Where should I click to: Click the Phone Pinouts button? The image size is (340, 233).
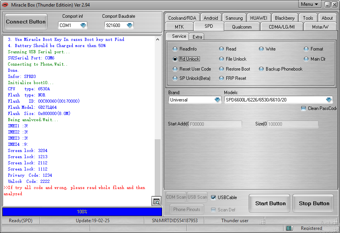click(x=187, y=209)
